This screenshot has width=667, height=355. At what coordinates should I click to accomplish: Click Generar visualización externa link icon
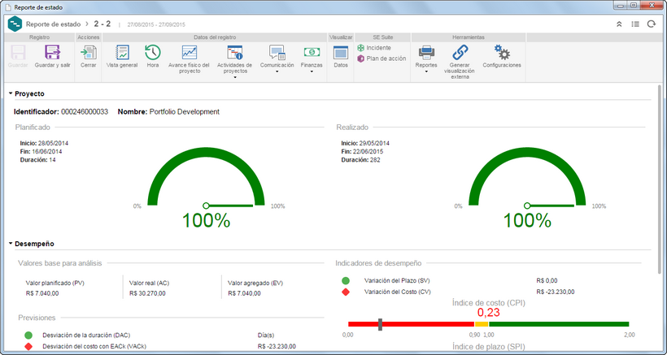[460, 53]
